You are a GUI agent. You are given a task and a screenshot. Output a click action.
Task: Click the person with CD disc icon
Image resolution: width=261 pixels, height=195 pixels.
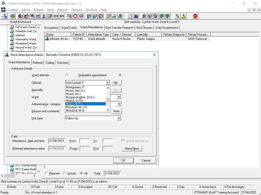pyautogui.click(x=144, y=16)
